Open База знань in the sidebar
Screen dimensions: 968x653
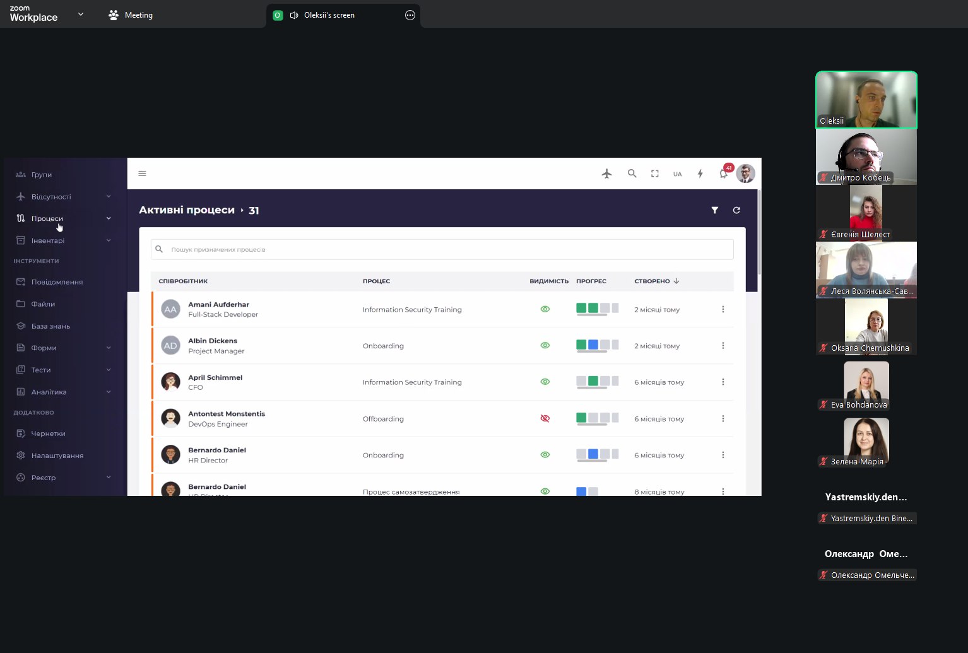[50, 326]
